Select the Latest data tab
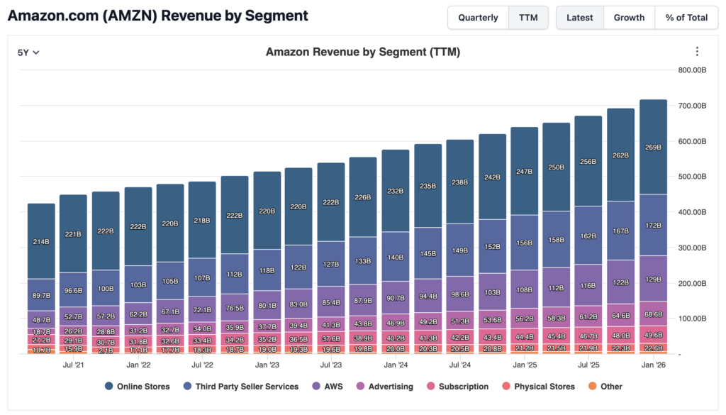 pyautogui.click(x=580, y=18)
